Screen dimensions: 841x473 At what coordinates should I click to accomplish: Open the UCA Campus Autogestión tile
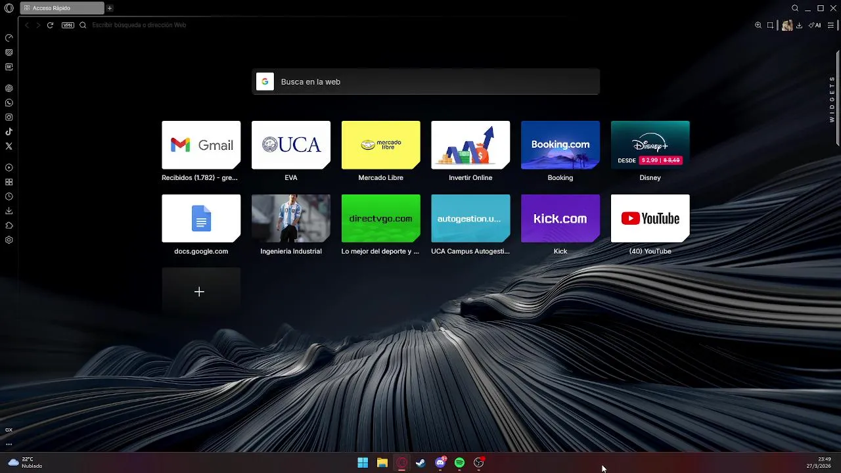coord(470,218)
